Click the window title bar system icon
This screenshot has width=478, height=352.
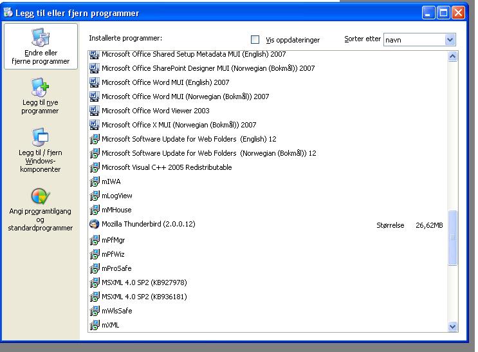(x=8, y=12)
